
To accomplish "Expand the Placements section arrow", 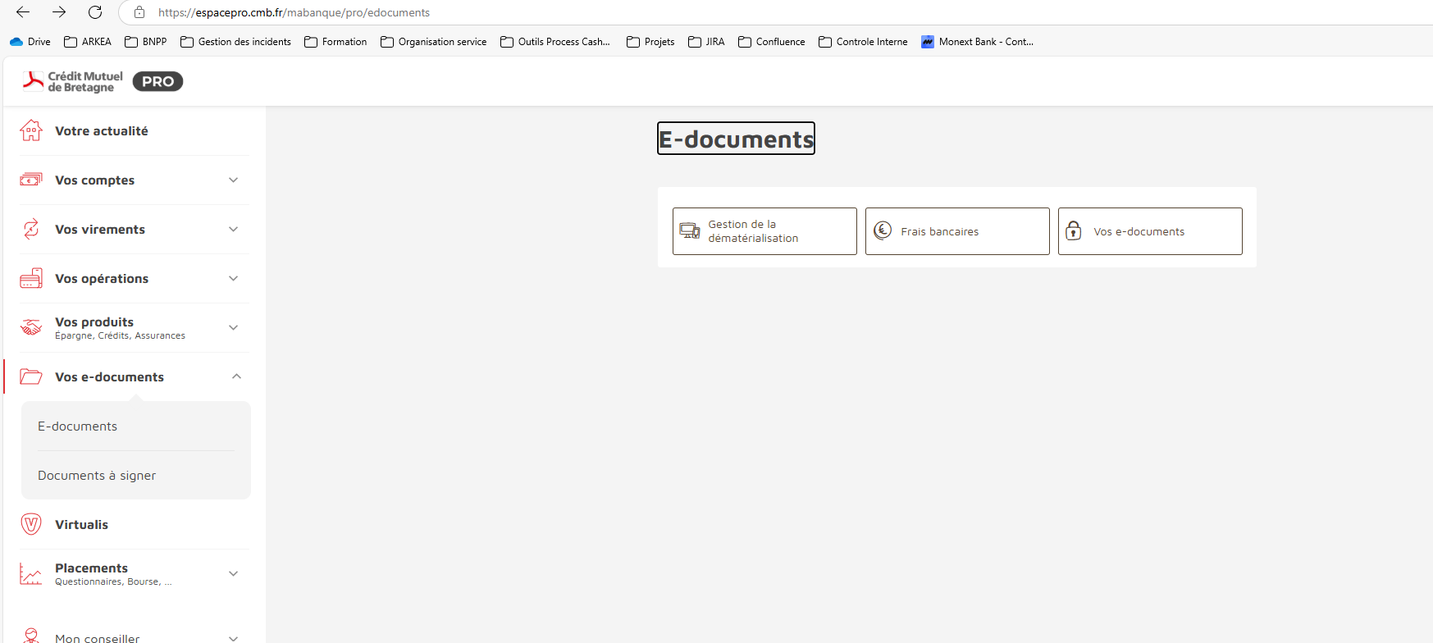I will pos(233,573).
